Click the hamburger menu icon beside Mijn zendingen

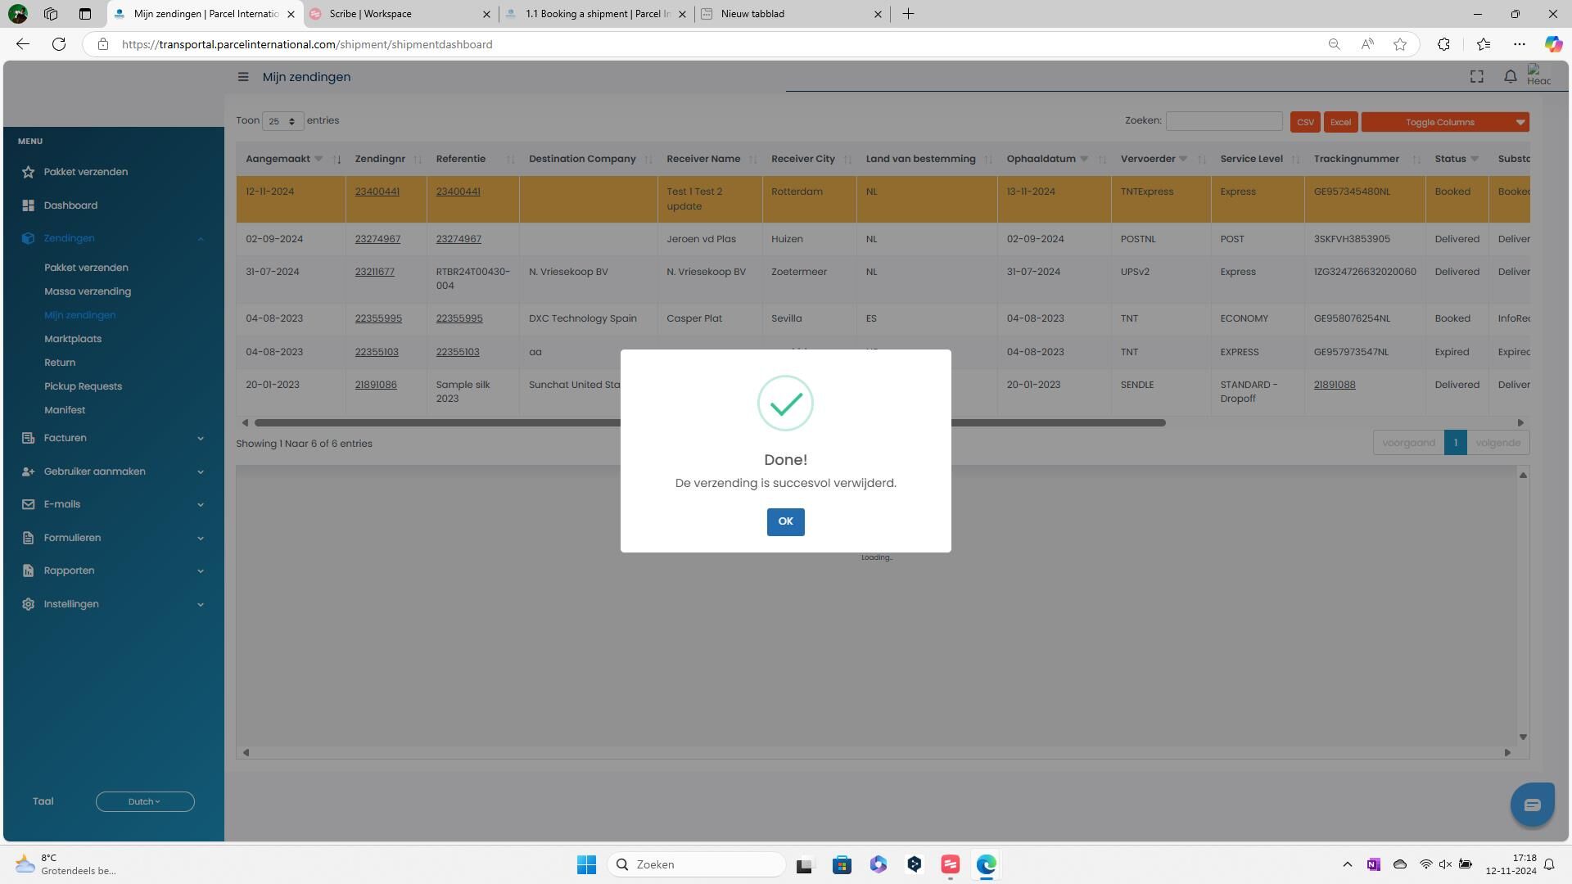click(243, 77)
